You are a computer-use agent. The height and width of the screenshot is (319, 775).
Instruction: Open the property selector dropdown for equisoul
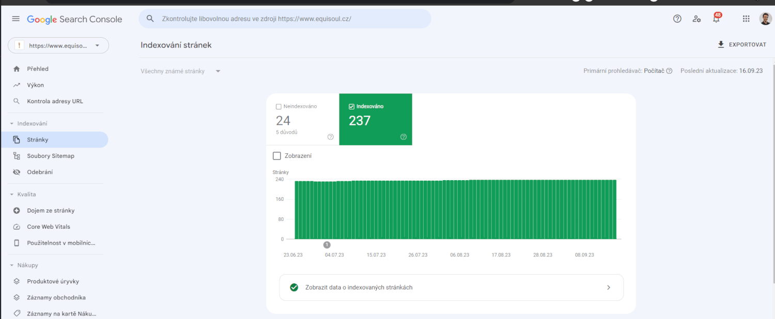(58, 45)
